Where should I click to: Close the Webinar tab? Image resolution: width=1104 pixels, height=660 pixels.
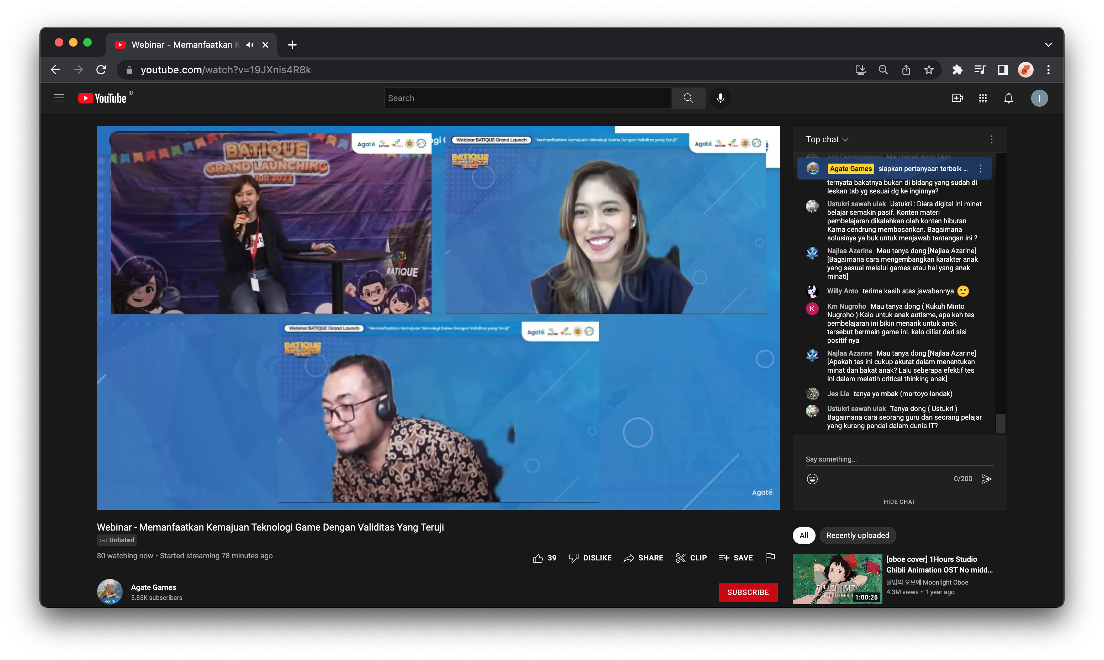[x=265, y=44]
